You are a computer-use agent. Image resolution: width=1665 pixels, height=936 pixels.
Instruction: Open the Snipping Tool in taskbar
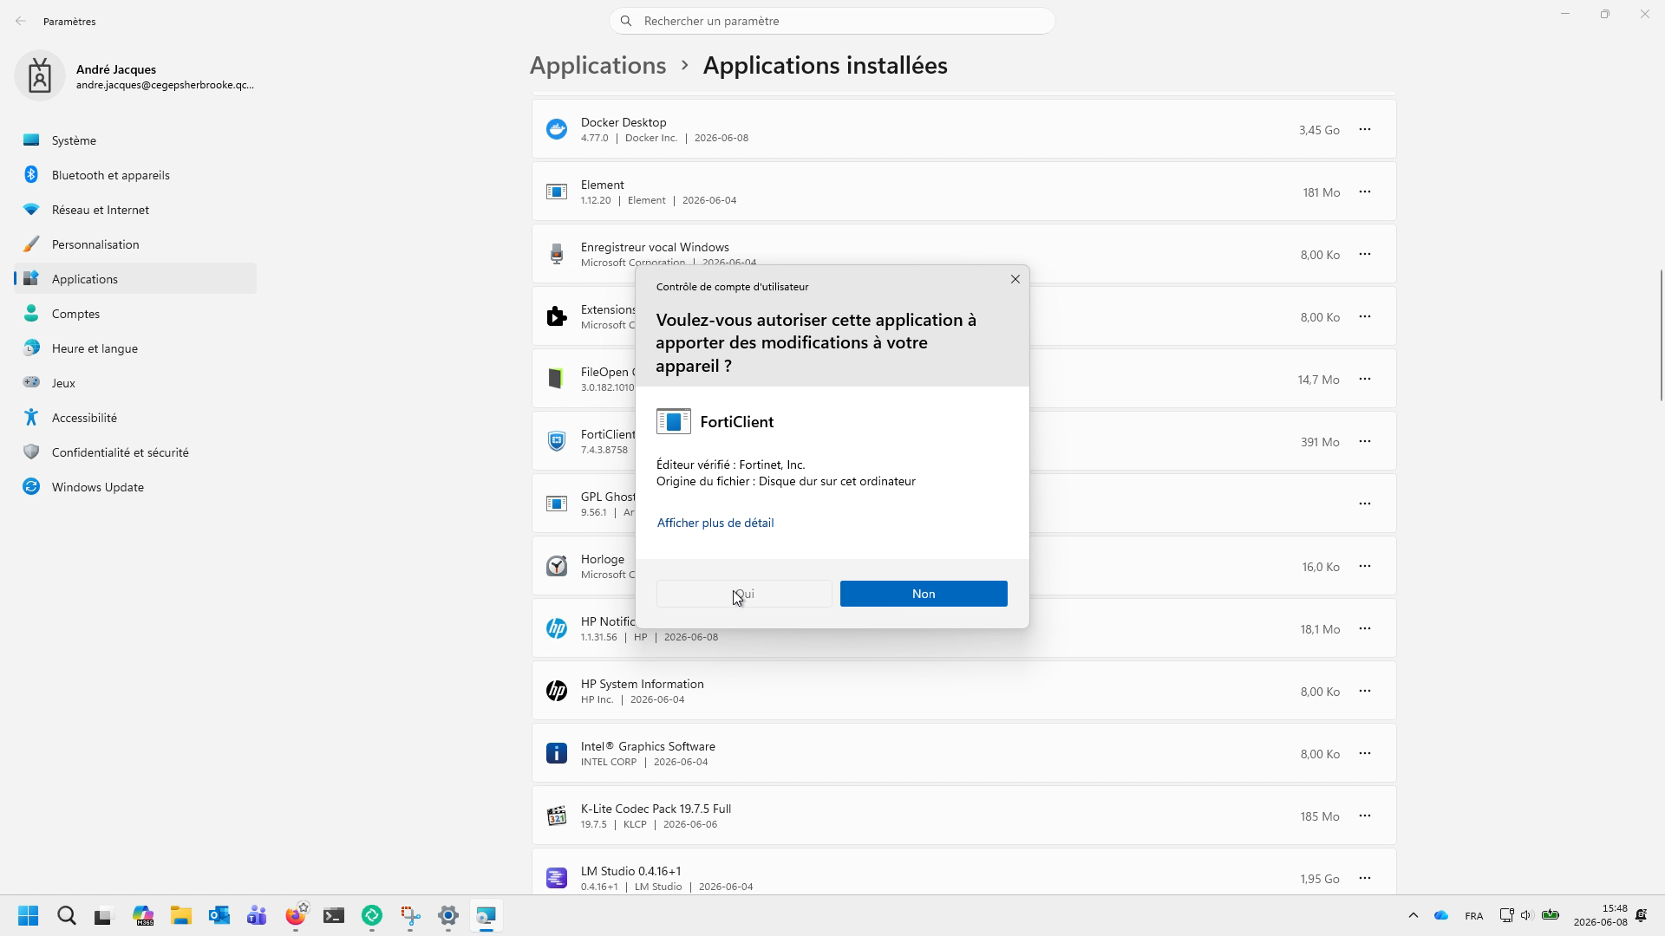(x=410, y=916)
